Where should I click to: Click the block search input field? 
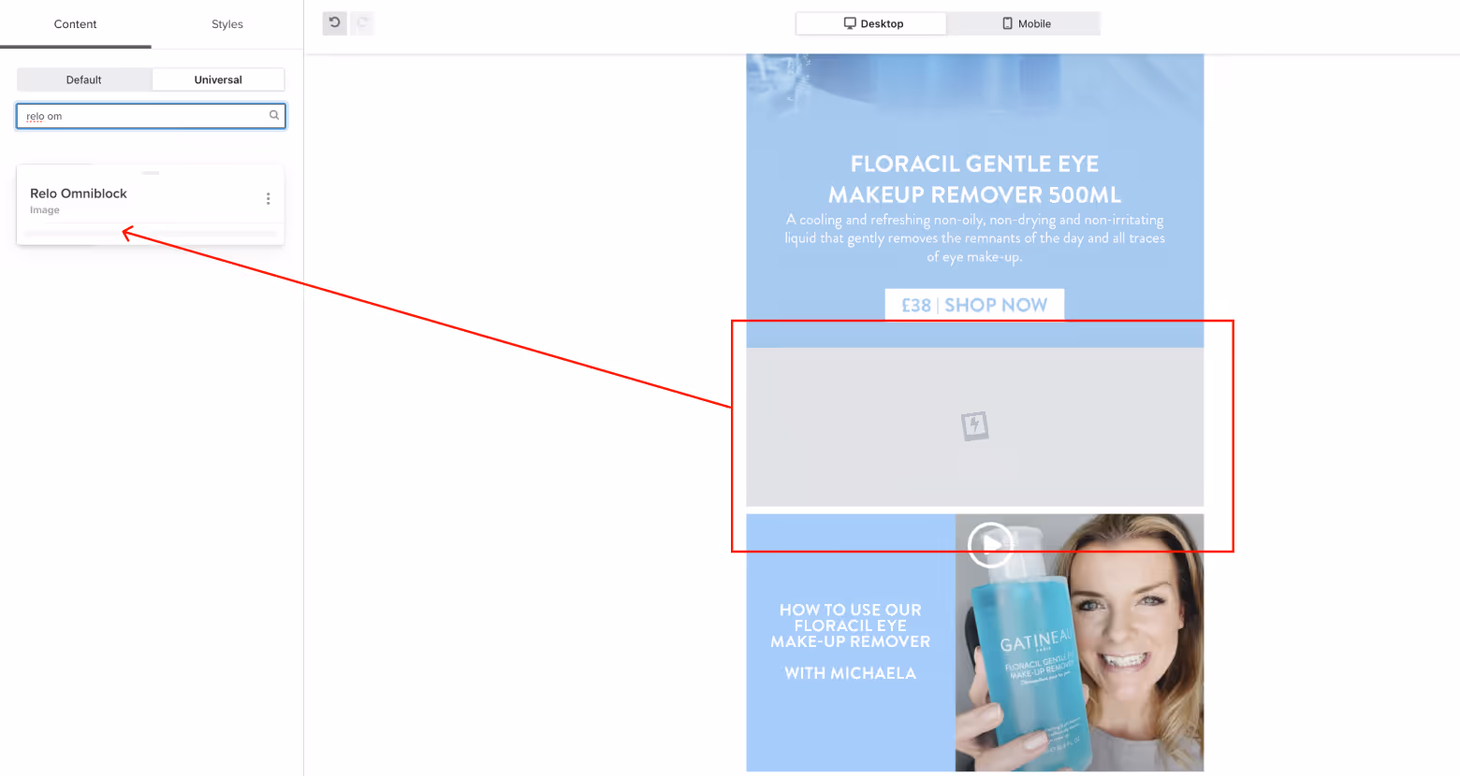(151, 116)
